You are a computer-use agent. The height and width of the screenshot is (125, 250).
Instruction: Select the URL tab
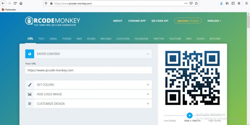30,38
